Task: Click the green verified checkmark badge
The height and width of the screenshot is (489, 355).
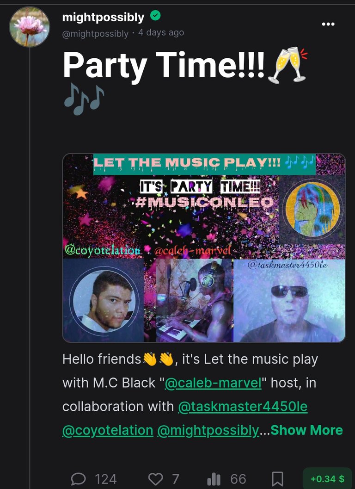Action: point(155,16)
